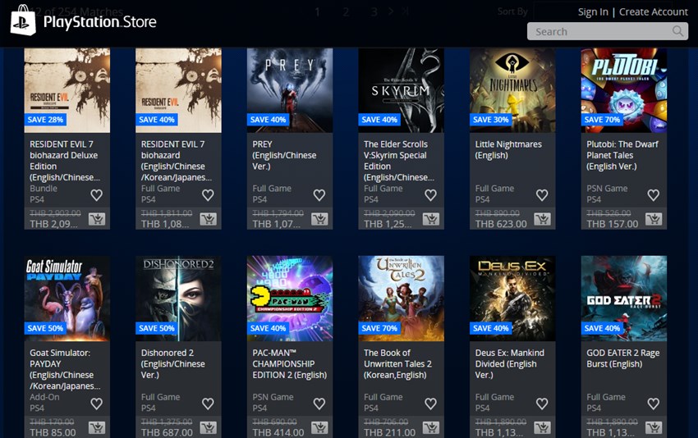Click SAVE 70% badge on Plutobi

point(602,120)
